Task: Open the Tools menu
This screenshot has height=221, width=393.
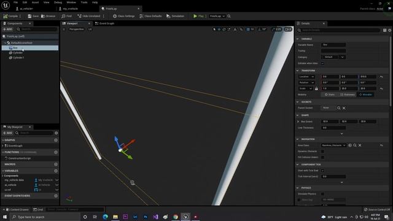Action: 84,2
